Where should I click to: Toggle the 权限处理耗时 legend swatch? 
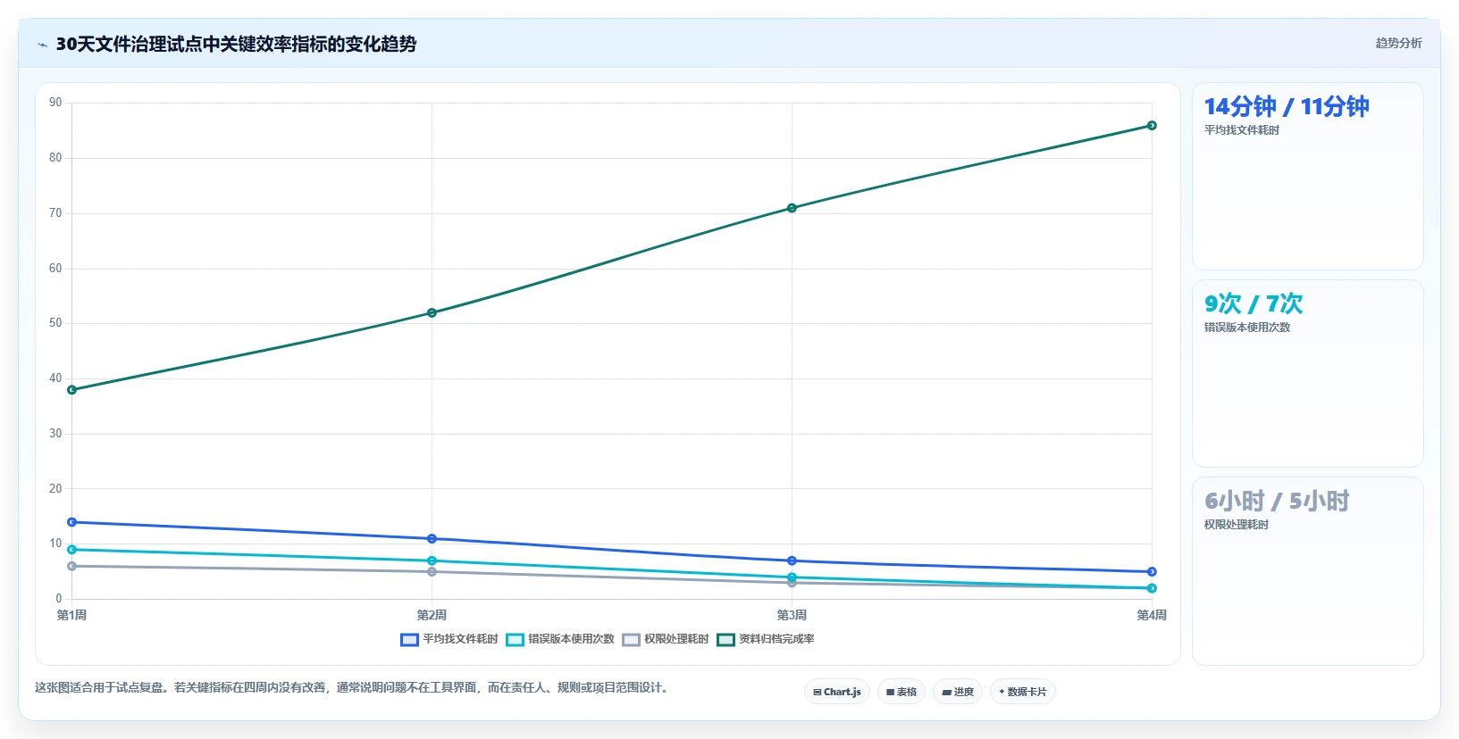pos(631,640)
